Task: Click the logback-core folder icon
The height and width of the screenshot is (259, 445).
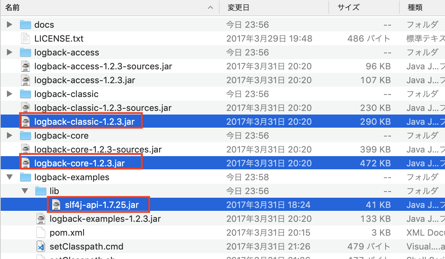Action: click(x=25, y=136)
